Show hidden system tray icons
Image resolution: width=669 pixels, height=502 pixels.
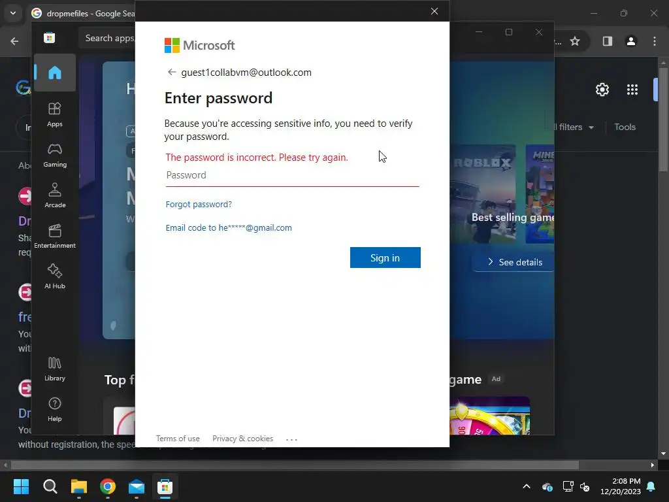tap(527, 486)
